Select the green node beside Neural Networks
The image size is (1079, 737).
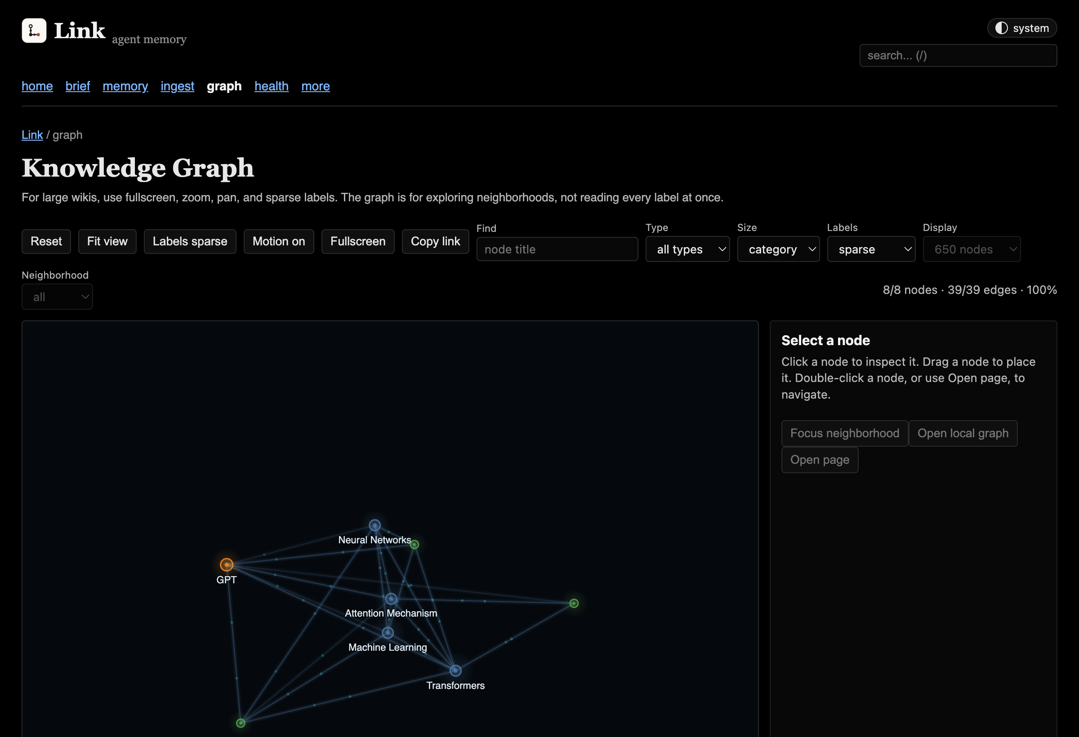(415, 544)
